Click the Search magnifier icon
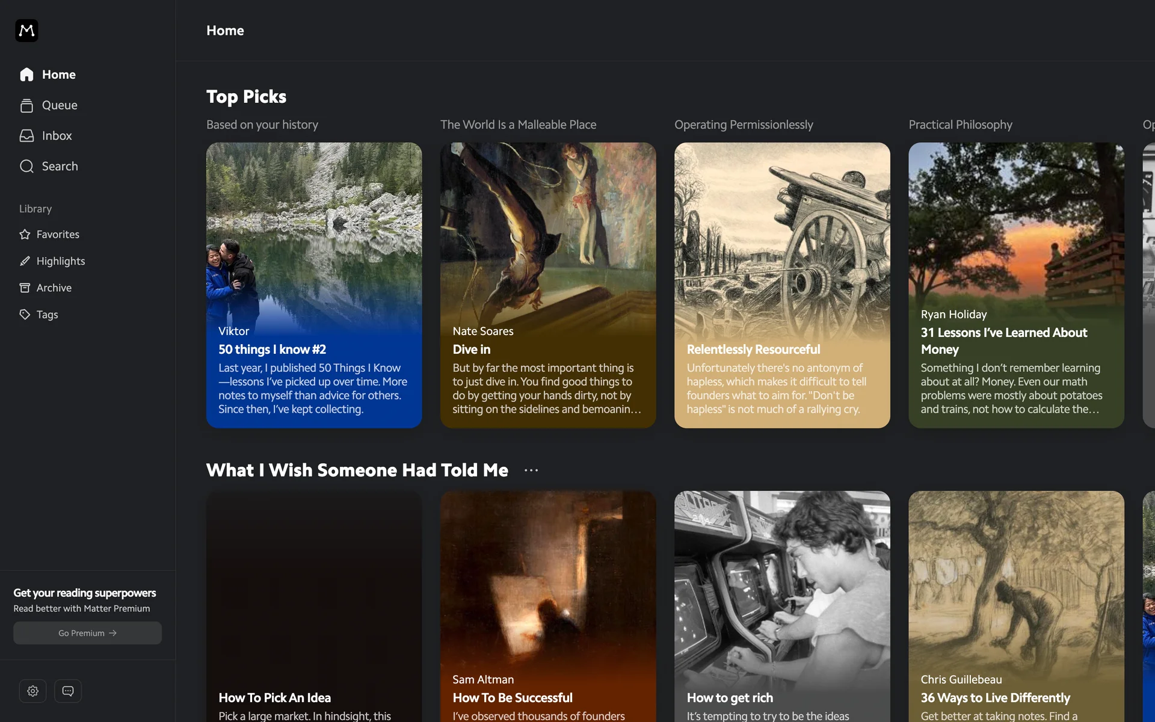The image size is (1155, 722). pyautogui.click(x=26, y=167)
